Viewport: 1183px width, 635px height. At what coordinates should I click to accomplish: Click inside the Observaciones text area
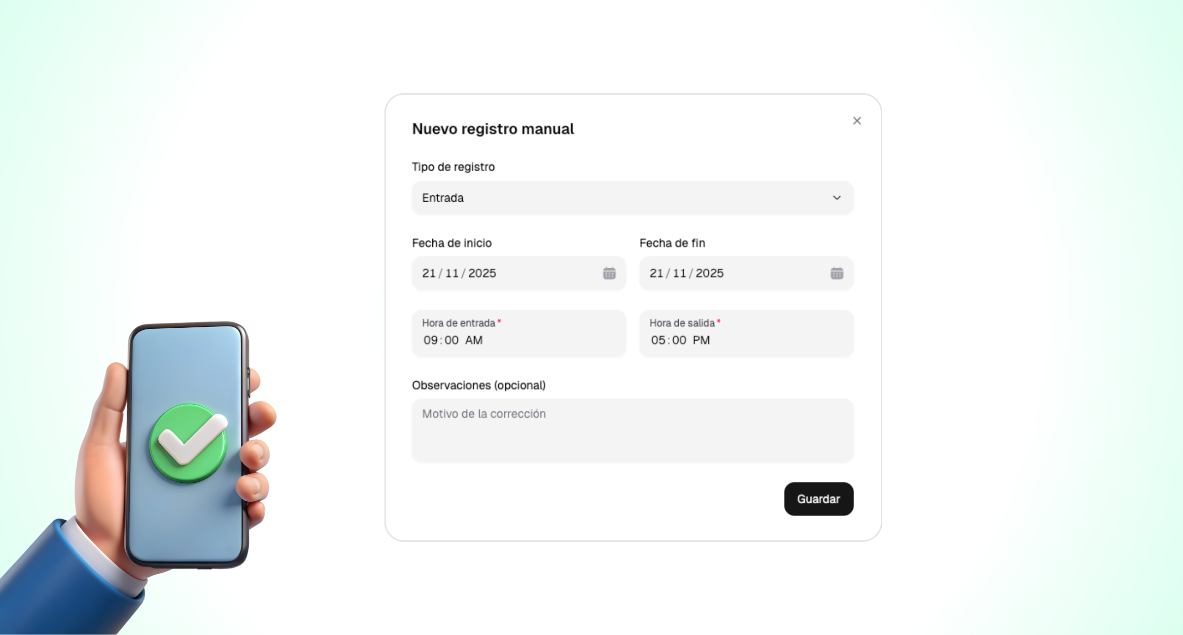[632, 429]
